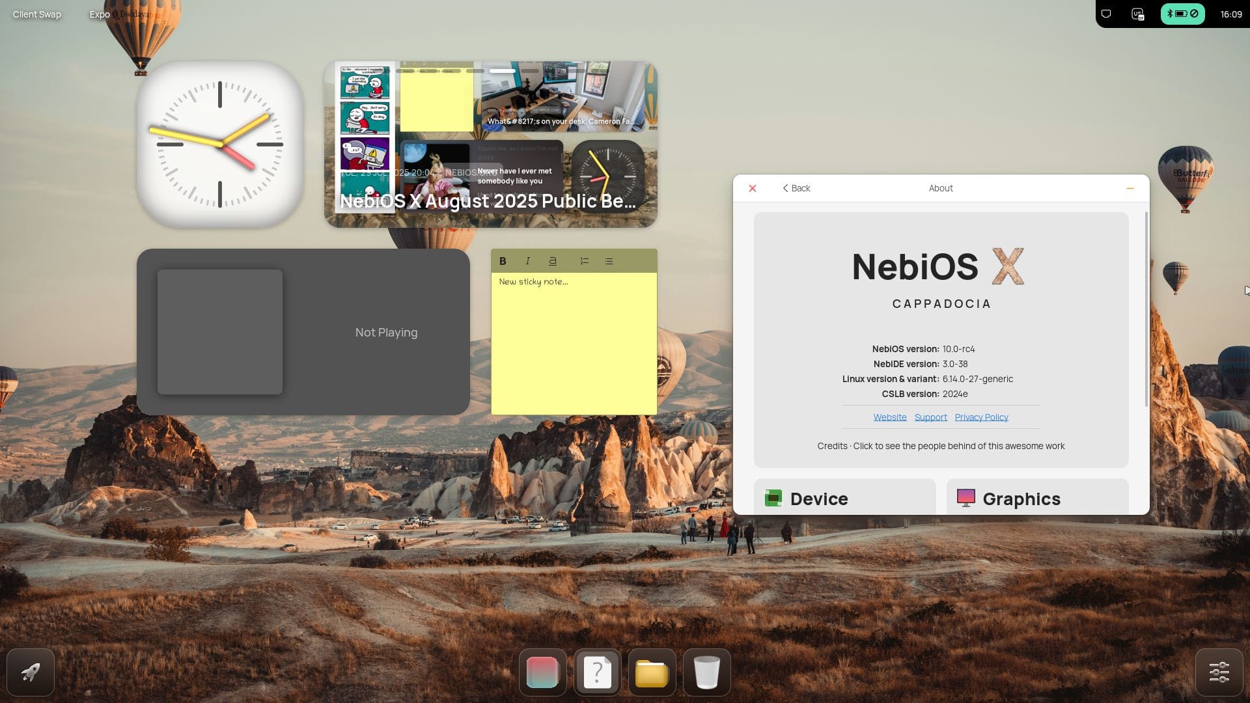Create a numbered list in the sticky note

pyautogui.click(x=584, y=261)
